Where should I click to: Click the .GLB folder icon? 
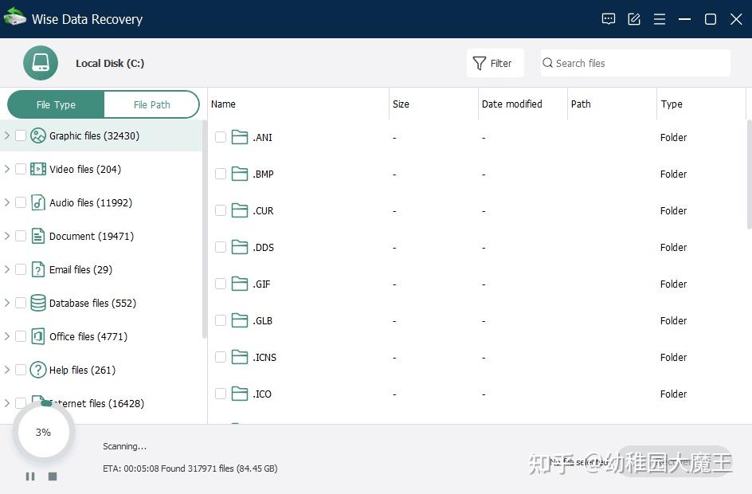coord(239,320)
